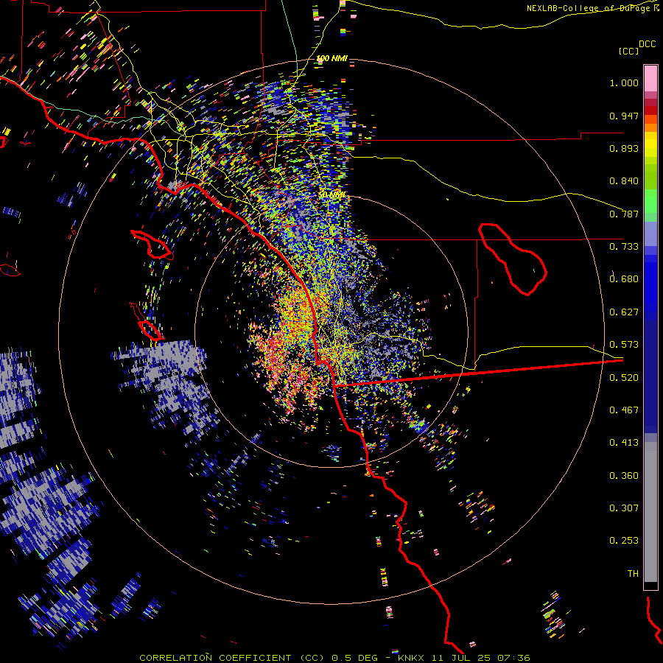Click the 0.253 legend value
This screenshot has height=663, width=663.
click(x=624, y=541)
